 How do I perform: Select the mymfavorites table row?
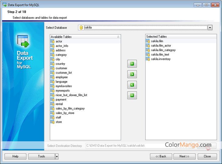tap(85, 86)
